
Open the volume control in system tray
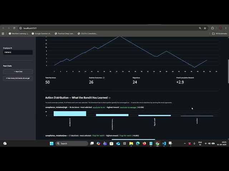[x=209, y=144]
